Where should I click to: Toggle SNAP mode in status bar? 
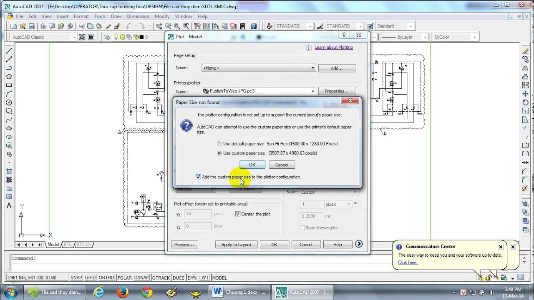76,277
